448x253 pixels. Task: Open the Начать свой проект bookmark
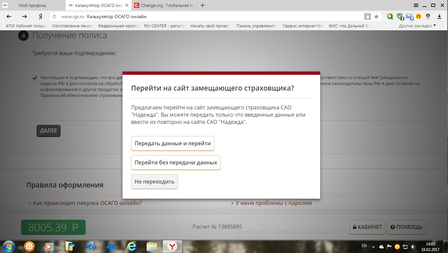point(211,26)
